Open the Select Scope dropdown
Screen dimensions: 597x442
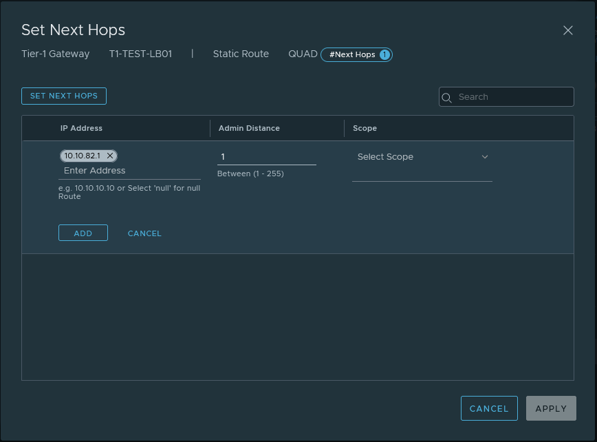(421, 157)
